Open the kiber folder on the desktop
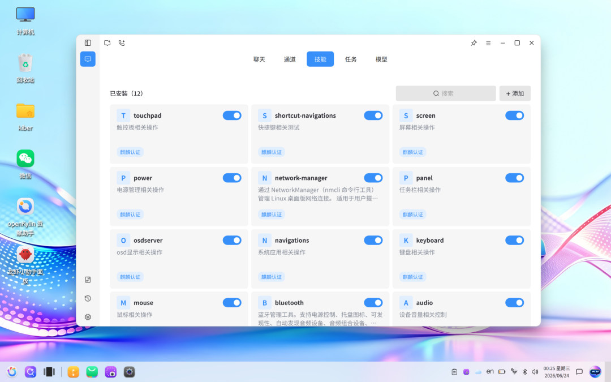Screen dimensions: 611x382 coord(25,116)
